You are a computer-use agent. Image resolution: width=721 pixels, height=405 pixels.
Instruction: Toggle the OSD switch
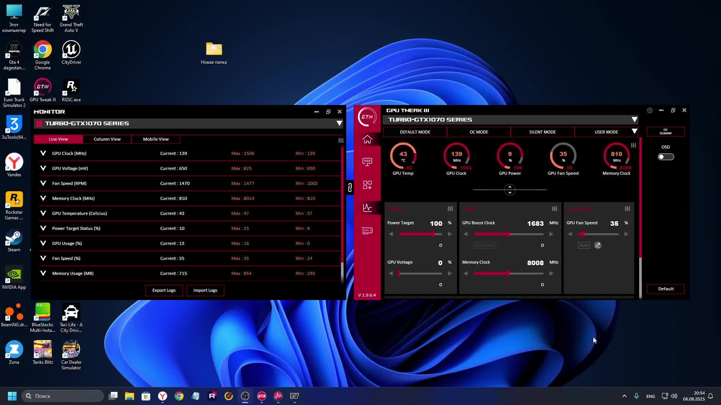point(665,157)
